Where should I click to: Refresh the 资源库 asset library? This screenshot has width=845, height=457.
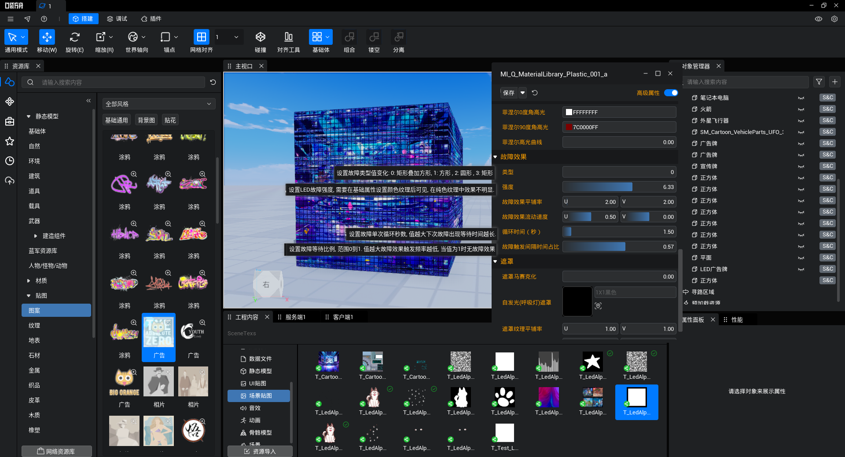(213, 82)
